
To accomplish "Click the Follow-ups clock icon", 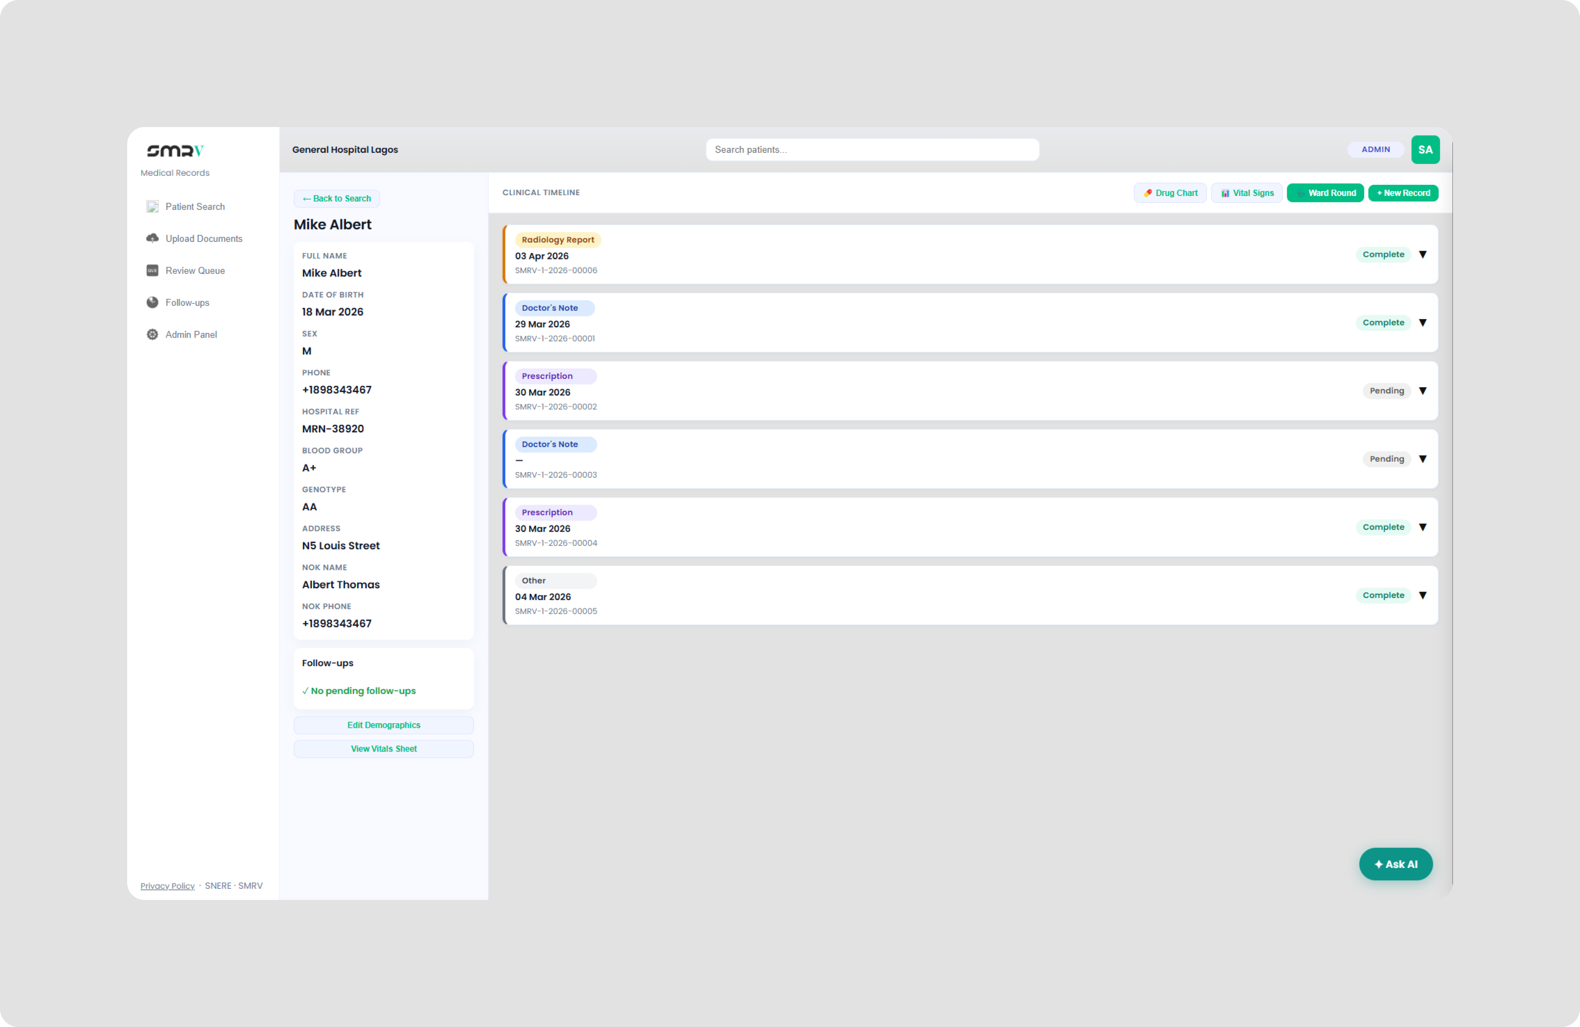I will [152, 303].
